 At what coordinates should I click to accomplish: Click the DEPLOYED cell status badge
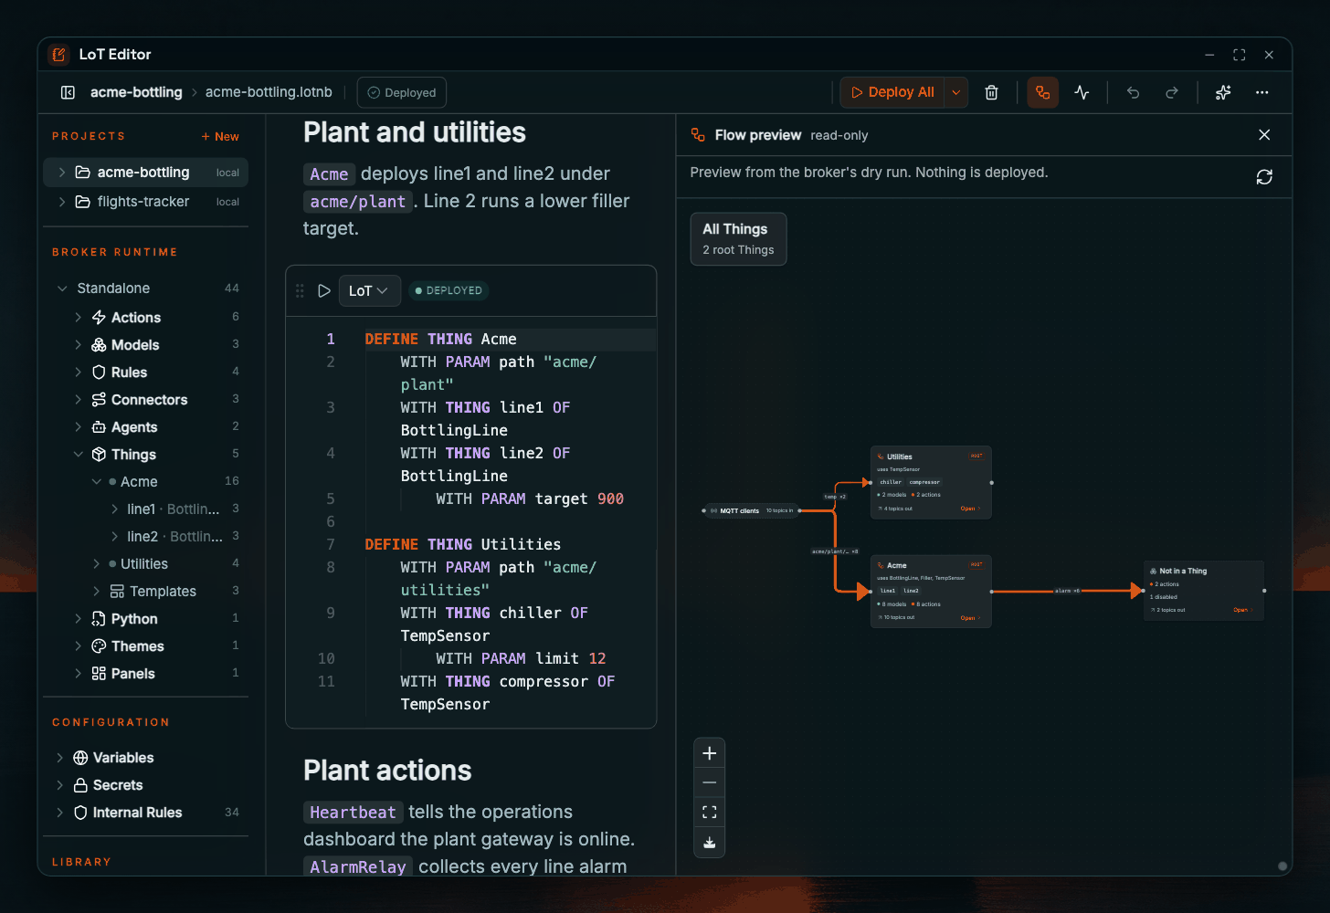click(449, 290)
